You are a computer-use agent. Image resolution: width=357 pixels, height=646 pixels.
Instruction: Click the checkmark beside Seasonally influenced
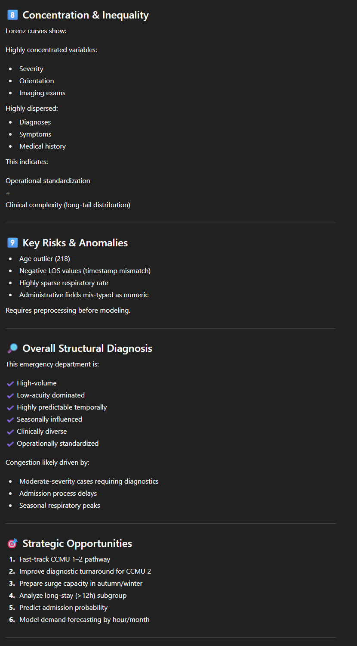[10, 419]
